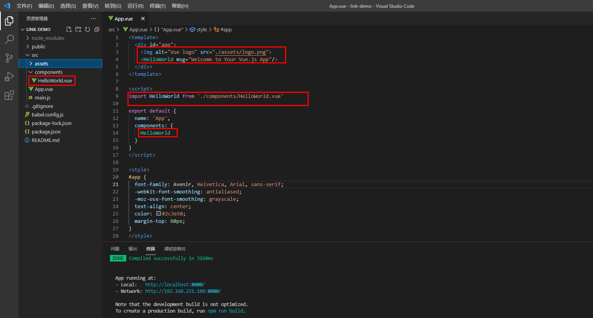Close the App.vue editor tab

click(x=143, y=19)
